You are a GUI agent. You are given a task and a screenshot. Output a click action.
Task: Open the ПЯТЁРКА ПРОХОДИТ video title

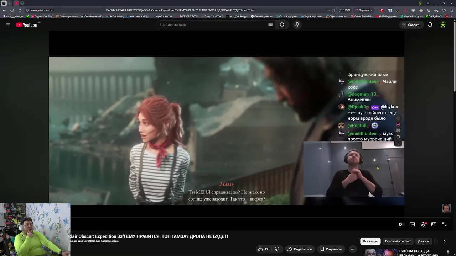[x=419, y=253]
